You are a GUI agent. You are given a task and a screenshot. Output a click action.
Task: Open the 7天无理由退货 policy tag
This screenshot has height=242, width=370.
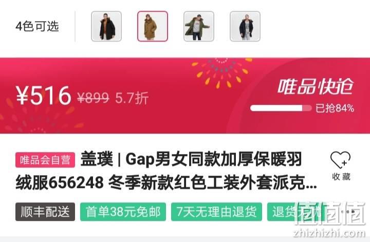[216, 212]
